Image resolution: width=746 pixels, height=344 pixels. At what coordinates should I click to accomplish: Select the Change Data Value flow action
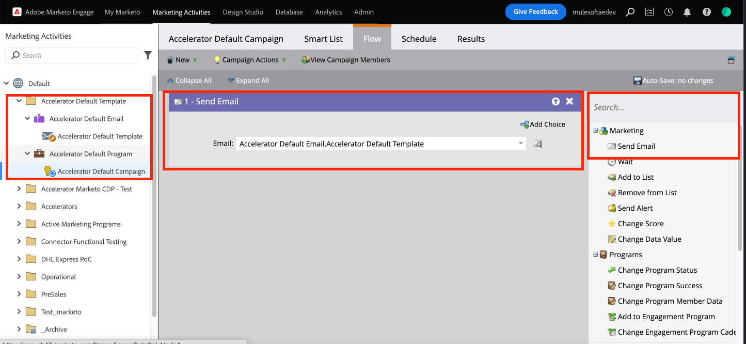click(x=644, y=239)
